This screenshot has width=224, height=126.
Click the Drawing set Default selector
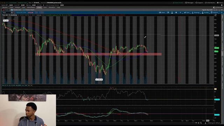coord(214,123)
